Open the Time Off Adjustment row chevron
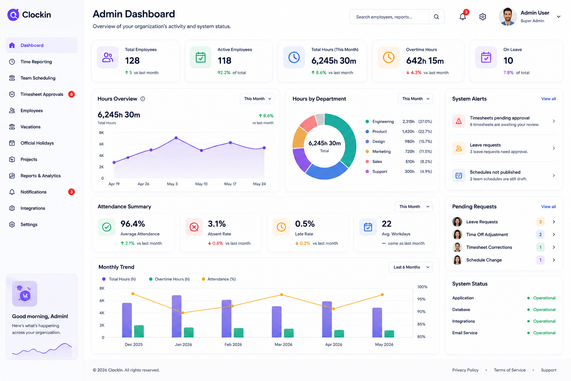 [x=554, y=234]
